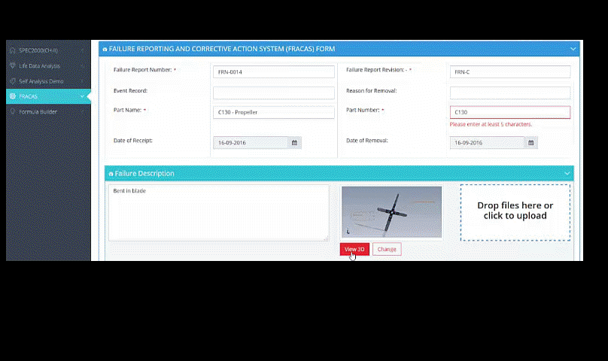Open Life Data Analysis menu item
Image resolution: width=608 pixels, height=361 pixels.
[x=39, y=65]
